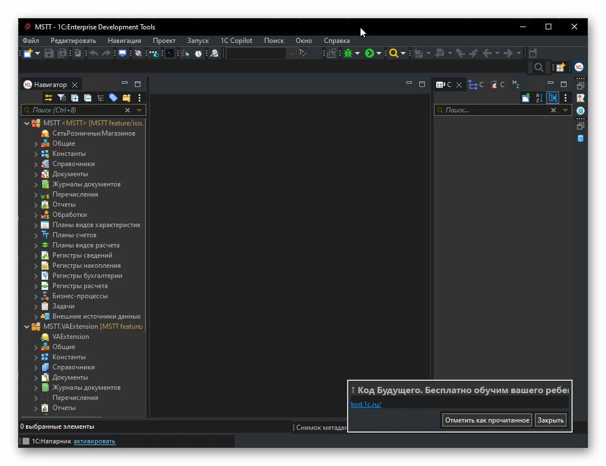Screen dimensions: 606x466
Task: Click the gray search icon below toolbar
Action: [x=538, y=67]
